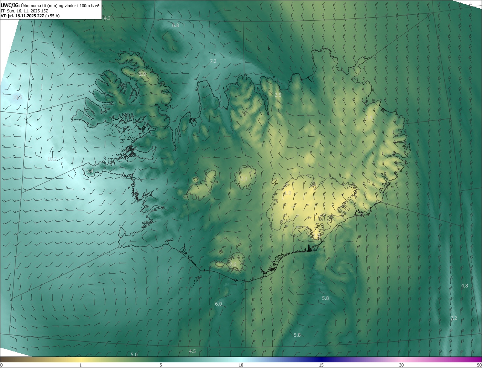Image resolution: width=482 pixels, height=368 pixels.
Task: Click the 'UWC/IG: Úrkomumætti (mm)' title line
Action: pos(50,5)
